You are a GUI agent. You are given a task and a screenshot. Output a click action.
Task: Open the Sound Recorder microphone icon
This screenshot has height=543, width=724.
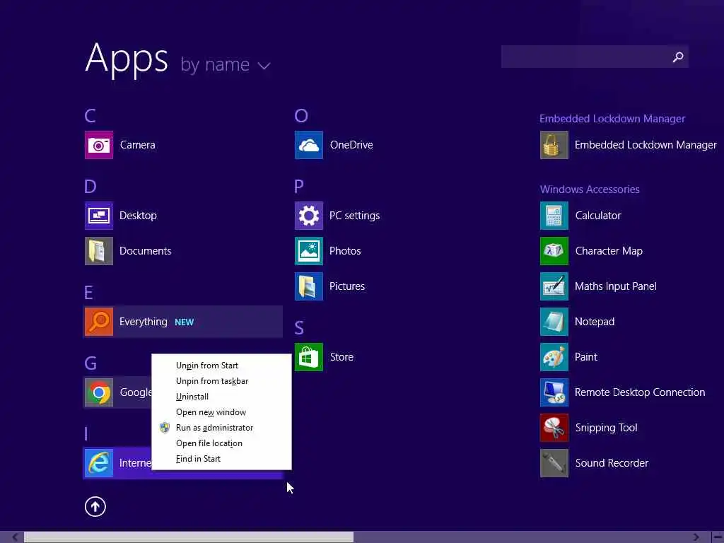pos(554,463)
